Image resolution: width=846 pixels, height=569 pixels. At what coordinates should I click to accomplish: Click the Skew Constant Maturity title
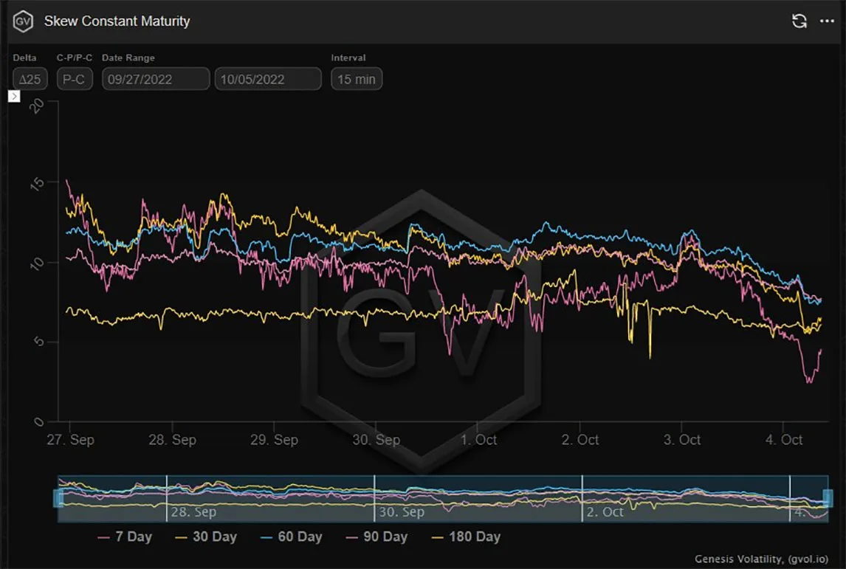[117, 21]
